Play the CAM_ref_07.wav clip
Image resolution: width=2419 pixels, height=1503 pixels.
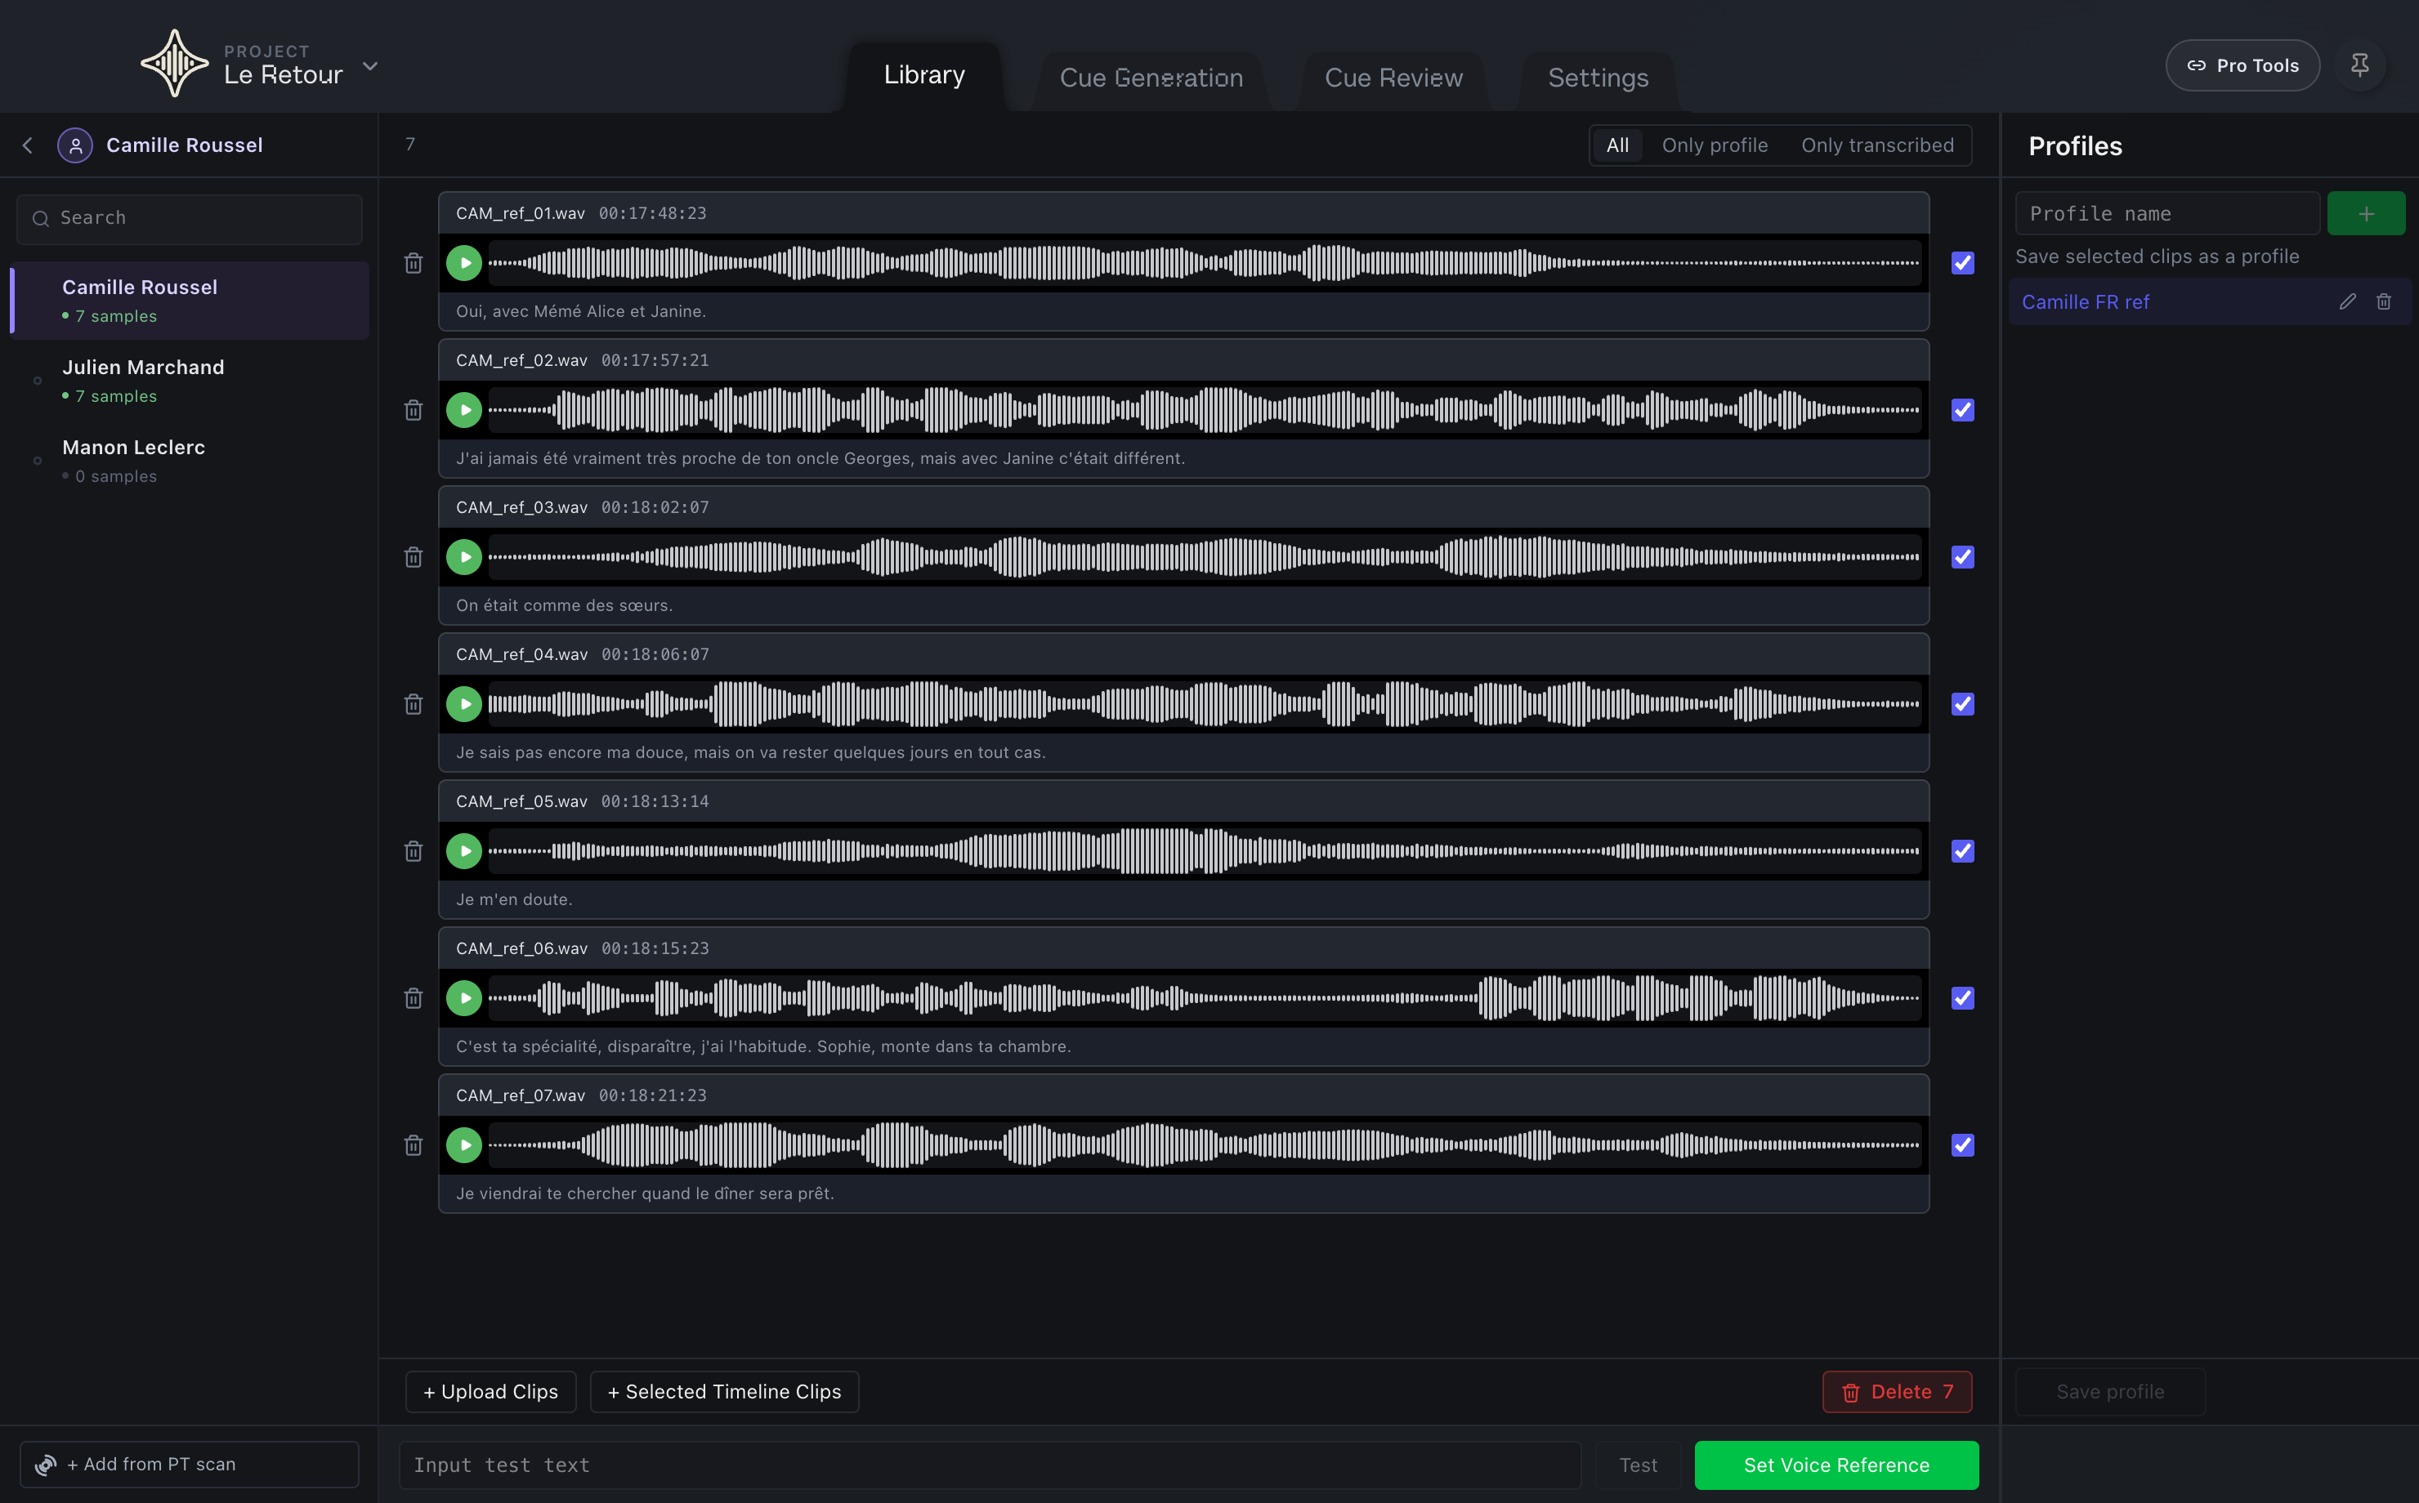[463, 1146]
